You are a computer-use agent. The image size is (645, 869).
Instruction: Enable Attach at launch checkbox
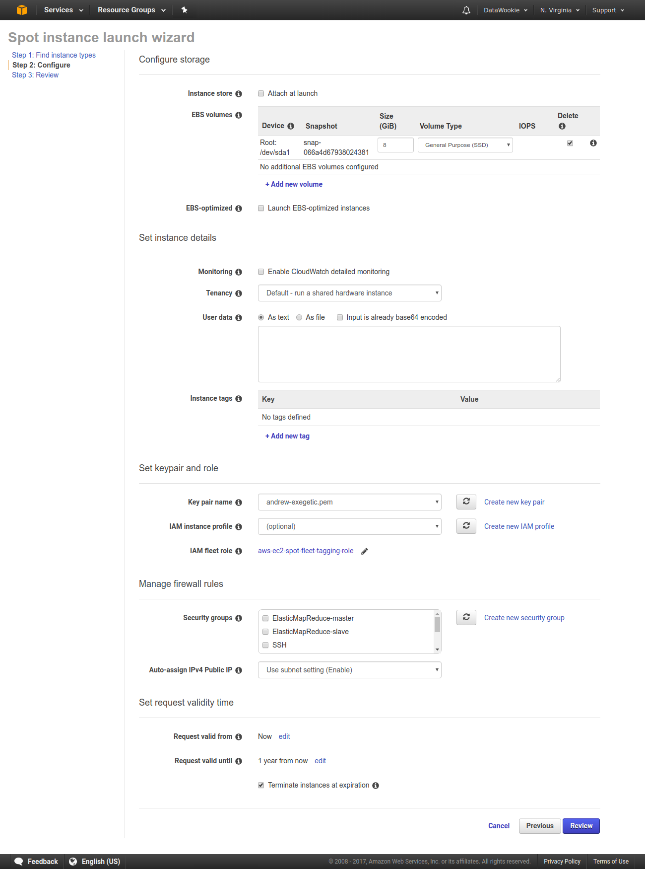[x=261, y=93]
